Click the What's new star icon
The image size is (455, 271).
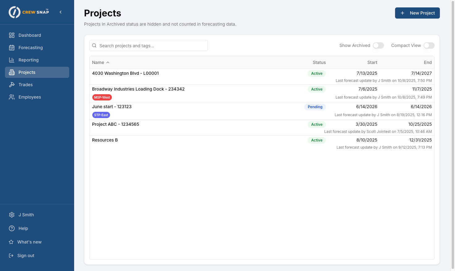click(x=11, y=242)
